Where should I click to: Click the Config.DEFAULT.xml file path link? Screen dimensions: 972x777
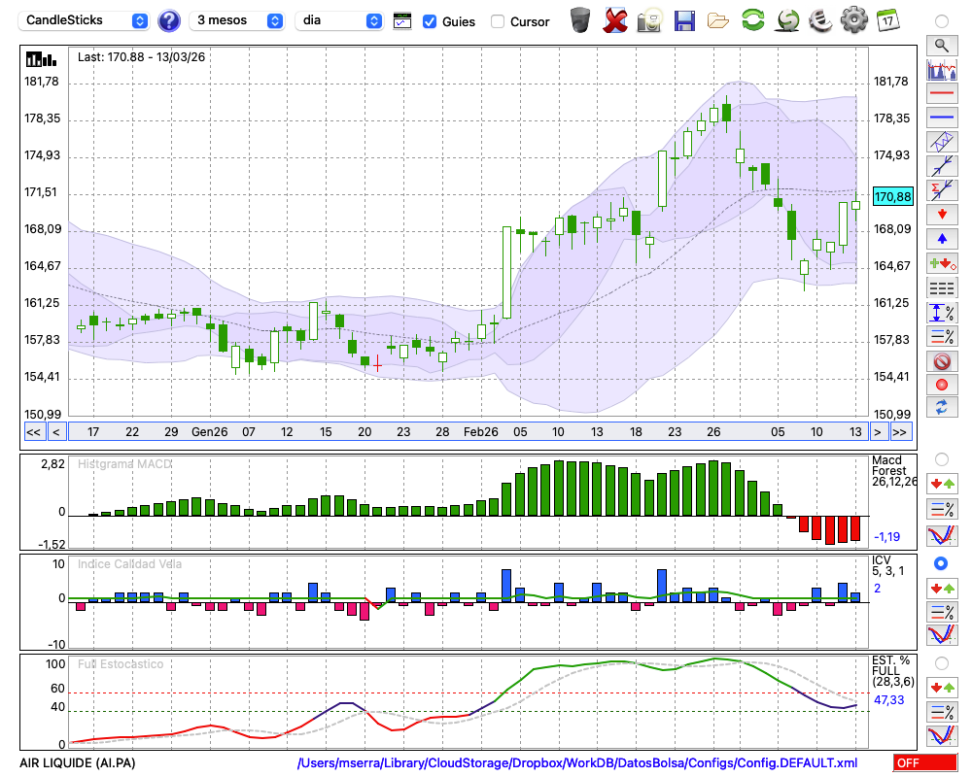point(577,763)
